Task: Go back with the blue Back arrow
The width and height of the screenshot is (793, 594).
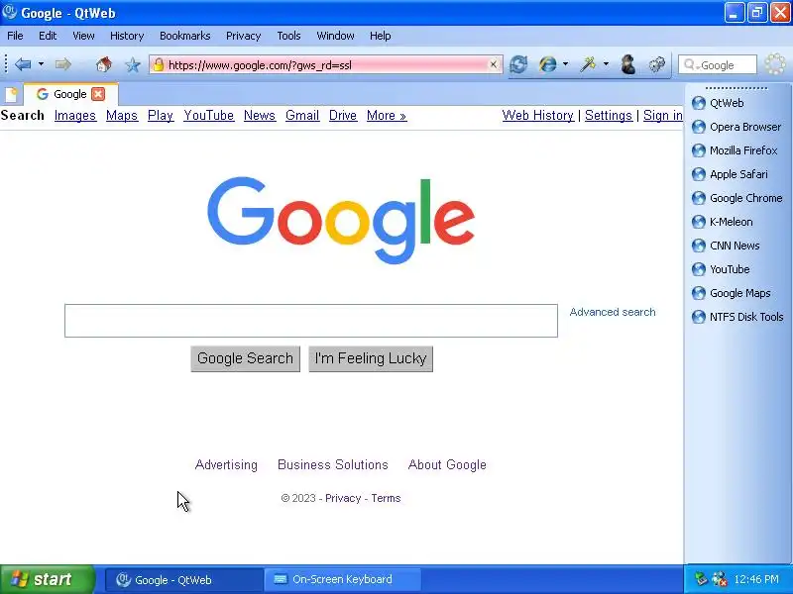Action: (x=23, y=64)
